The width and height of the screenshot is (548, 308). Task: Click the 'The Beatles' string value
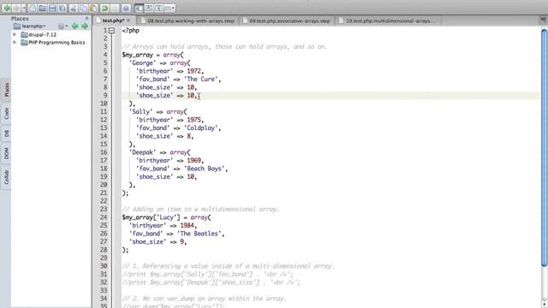pyautogui.click(x=199, y=234)
